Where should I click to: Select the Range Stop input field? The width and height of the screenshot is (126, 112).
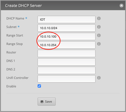(66, 45)
